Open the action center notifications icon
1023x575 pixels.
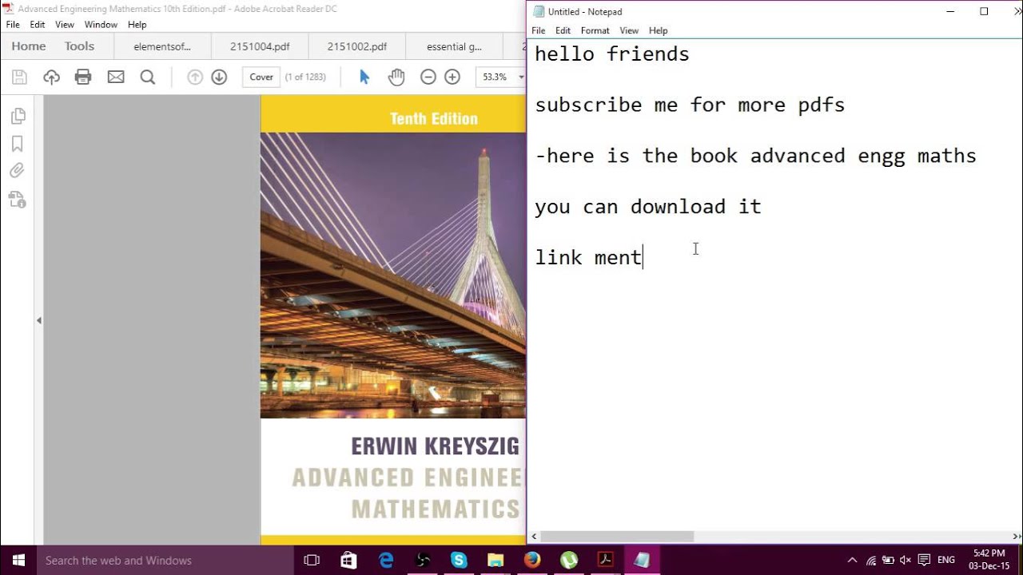[x=924, y=561]
